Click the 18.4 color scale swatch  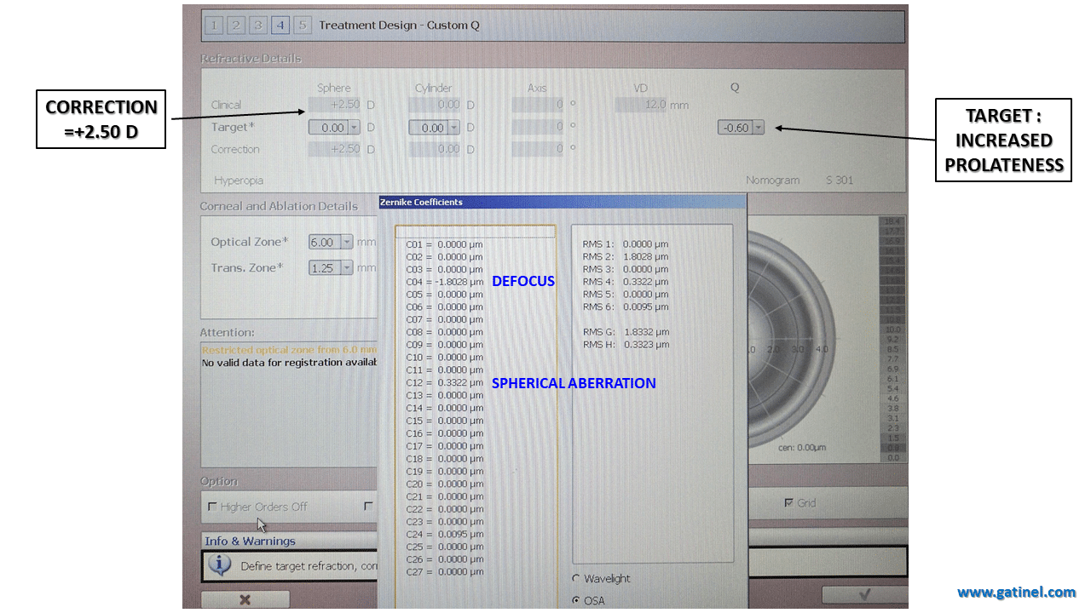(892, 221)
